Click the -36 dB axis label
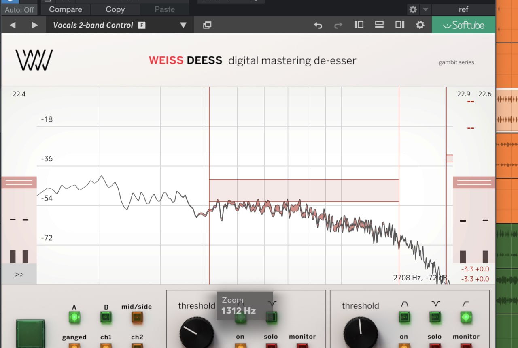The height and width of the screenshot is (348, 518). [47, 158]
